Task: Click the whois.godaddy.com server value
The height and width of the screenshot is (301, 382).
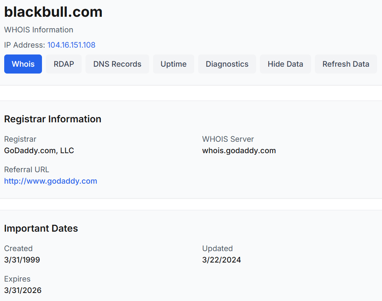Action: 239,150
